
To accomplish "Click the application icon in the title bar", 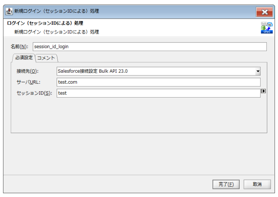I will 9,11.
